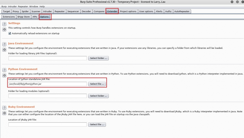This screenshot has width=244, height=138.
Task: Switch to the AutoRepeater tab
Action: (x=182, y=11)
